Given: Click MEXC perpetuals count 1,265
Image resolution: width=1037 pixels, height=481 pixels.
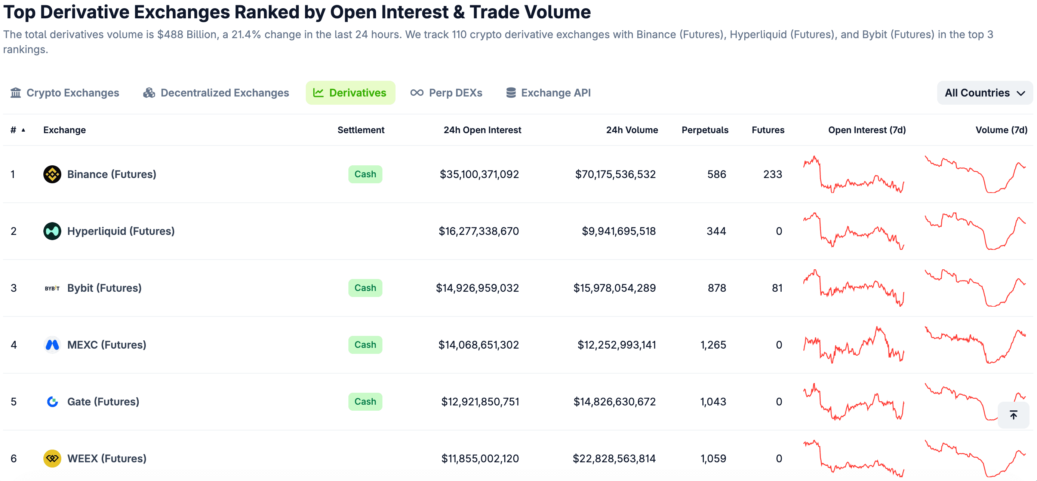Looking at the screenshot, I should click(x=713, y=345).
